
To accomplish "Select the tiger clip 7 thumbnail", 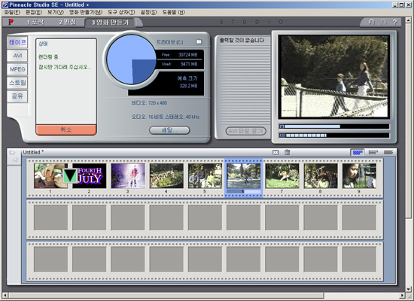I will (282, 176).
